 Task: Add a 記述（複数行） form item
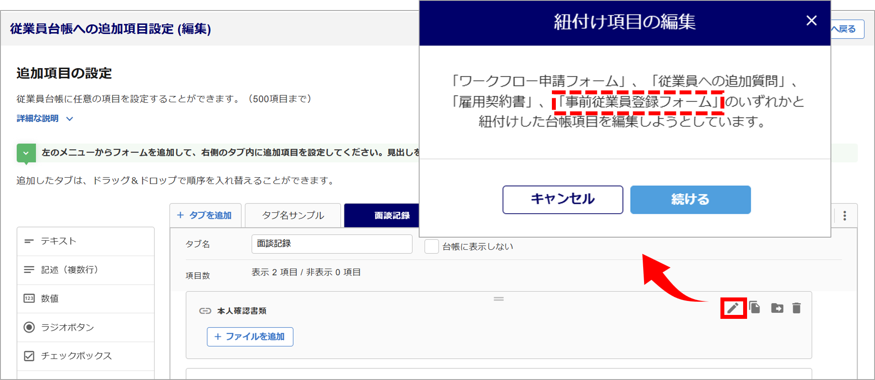click(86, 270)
